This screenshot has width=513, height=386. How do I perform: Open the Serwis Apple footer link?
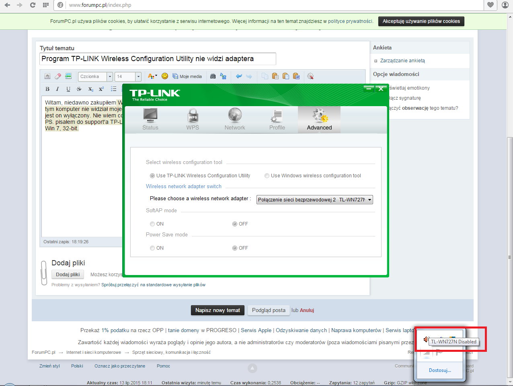coord(256,330)
